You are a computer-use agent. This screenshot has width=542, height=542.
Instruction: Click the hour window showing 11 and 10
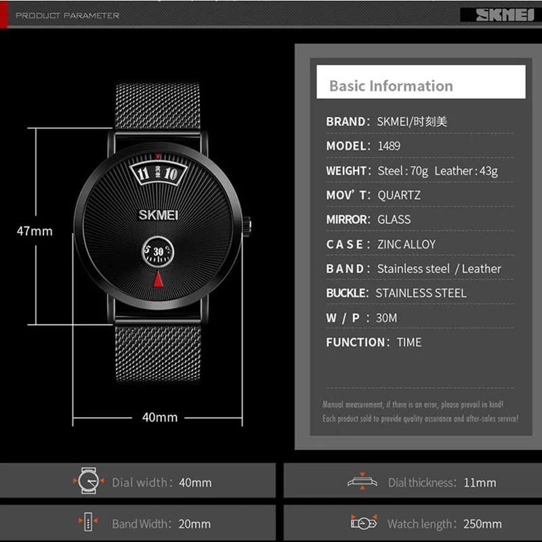pos(158,173)
